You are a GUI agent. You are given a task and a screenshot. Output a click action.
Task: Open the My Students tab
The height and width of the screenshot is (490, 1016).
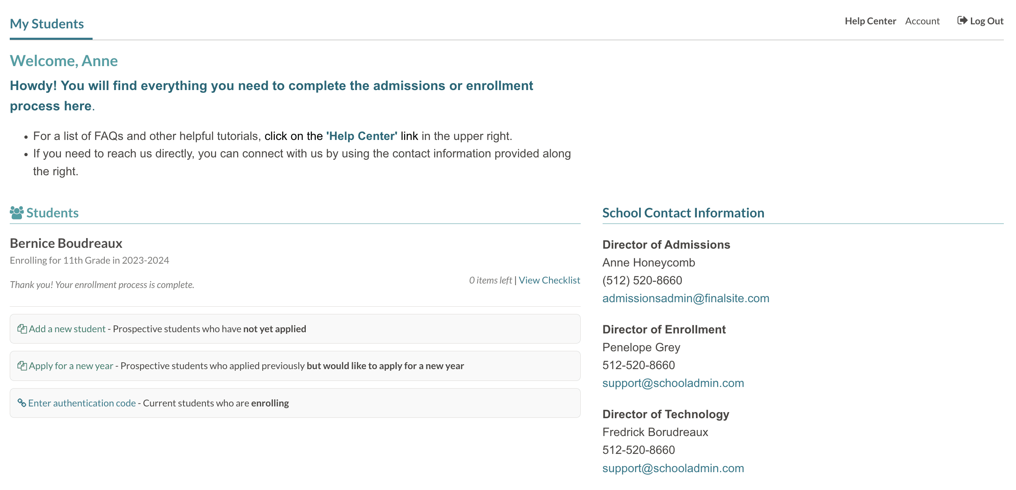point(47,24)
